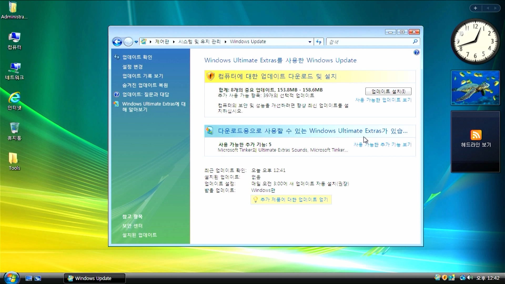The image size is (505, 284).
Task: Expand the address bar history dropdown
Action: (310, 42)
